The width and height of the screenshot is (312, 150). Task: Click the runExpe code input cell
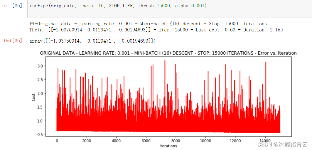[x=170, y=9]
